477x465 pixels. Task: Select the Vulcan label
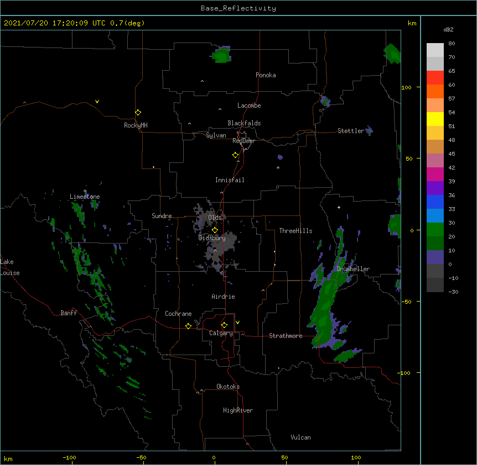pyautogui.click(x=300, y=437)
